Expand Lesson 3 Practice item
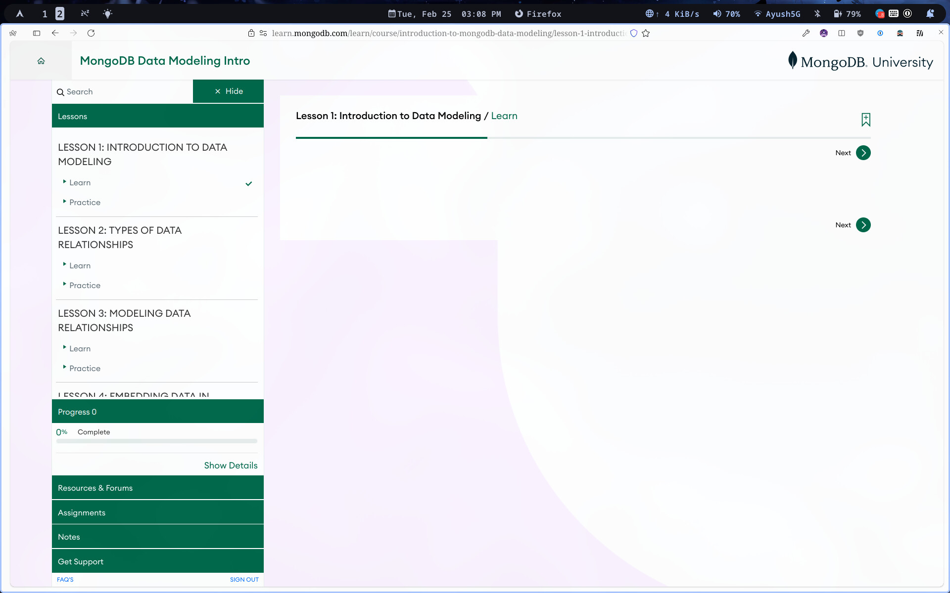The image size is (950, 593). point(85,368)
